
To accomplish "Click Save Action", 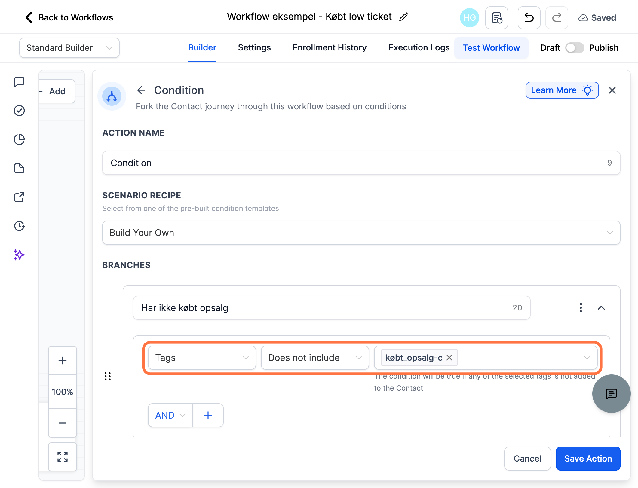I will pos(588,459).
